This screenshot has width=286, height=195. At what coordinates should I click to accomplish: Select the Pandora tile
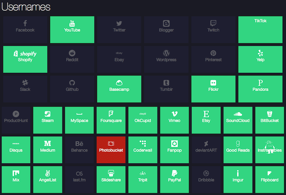pyautogui.click(x=260, y=89)
